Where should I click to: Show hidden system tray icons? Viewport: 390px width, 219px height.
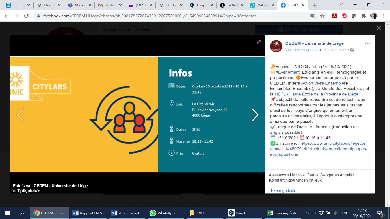tap(307, 213)
